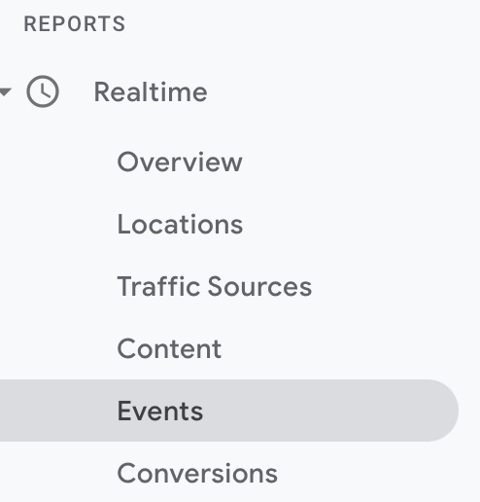Navigate to Realtime Traffic Sources
480x502 pixels.
215,286
